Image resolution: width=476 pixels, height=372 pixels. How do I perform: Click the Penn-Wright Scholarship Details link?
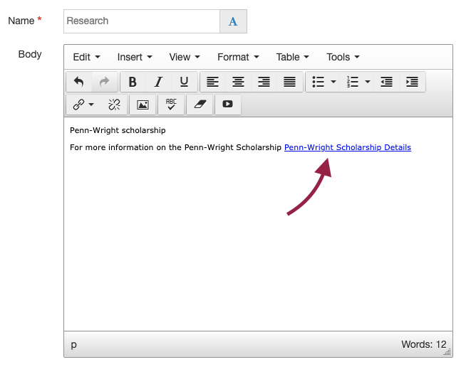[347, 148]
